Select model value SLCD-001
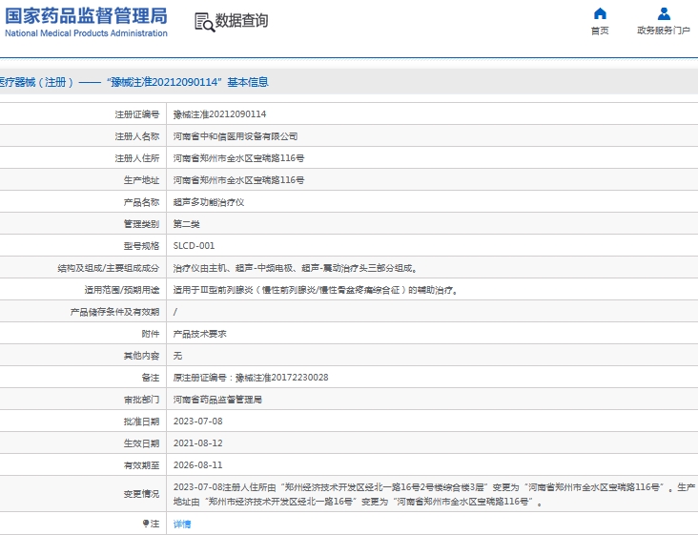The height and width of the screenshot is (535, 698). (194, 246)
